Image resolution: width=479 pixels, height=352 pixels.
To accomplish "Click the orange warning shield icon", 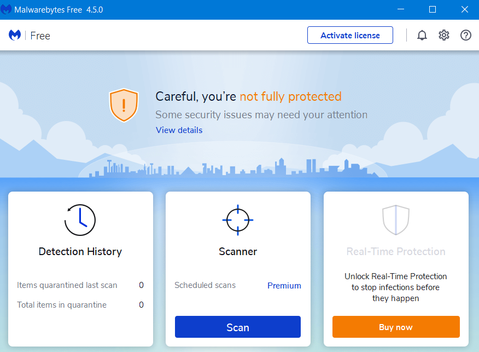I will 124,105.
